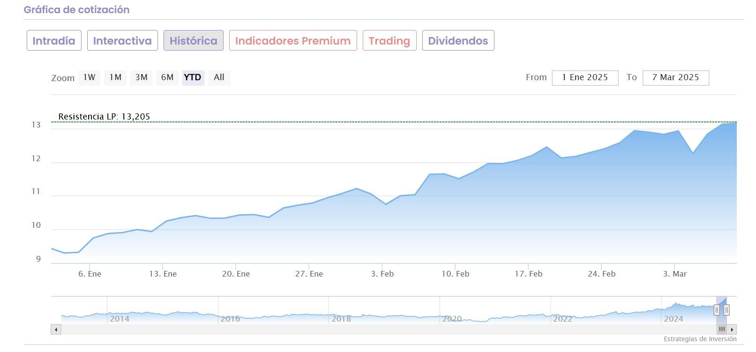Grab the left navigator range handle
Image resolution: width=756 pixels, height=352 pixels.
717,310
